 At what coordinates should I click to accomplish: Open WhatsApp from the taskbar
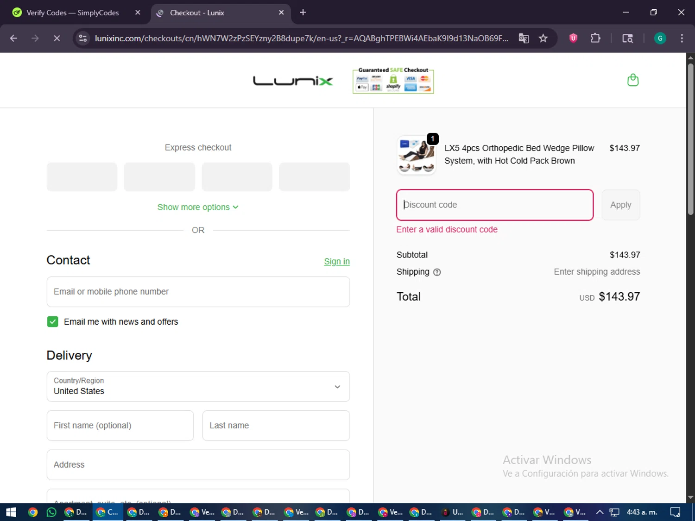tap(51, 512)
